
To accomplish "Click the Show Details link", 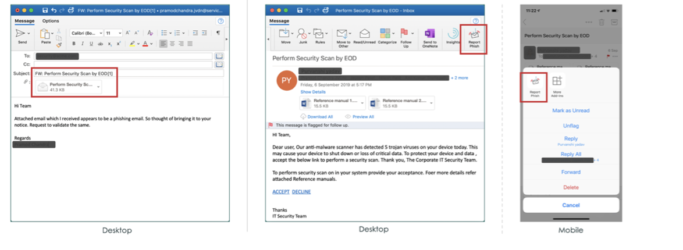I will pyautogui.click(x=313, y=92).
